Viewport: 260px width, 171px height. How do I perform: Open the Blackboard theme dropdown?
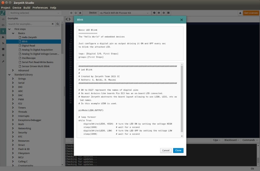tap(231, 140)
